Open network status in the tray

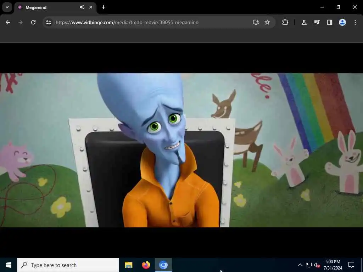pos(309,265)
